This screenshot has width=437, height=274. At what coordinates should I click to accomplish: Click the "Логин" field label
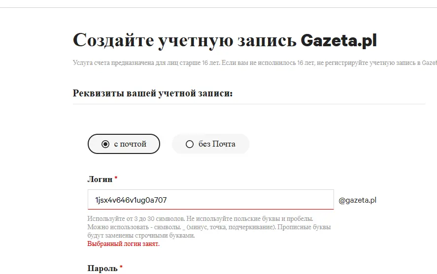[100, 179]
